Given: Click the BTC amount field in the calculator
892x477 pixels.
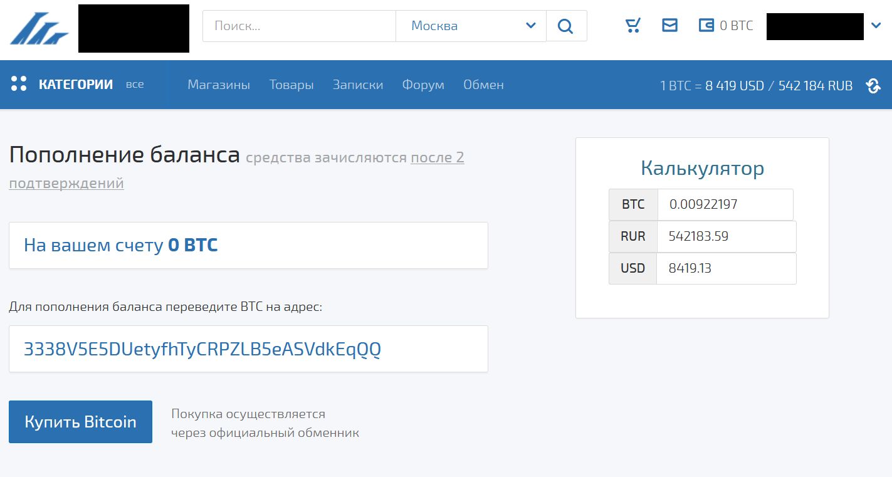Looking at the screenshot, I should [x=726, y=204].
